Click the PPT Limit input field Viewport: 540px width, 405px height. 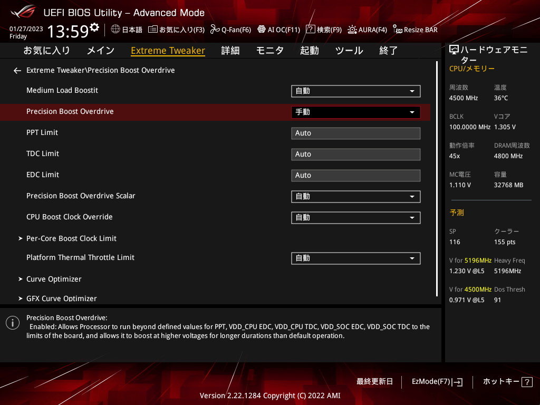[356, 133]
